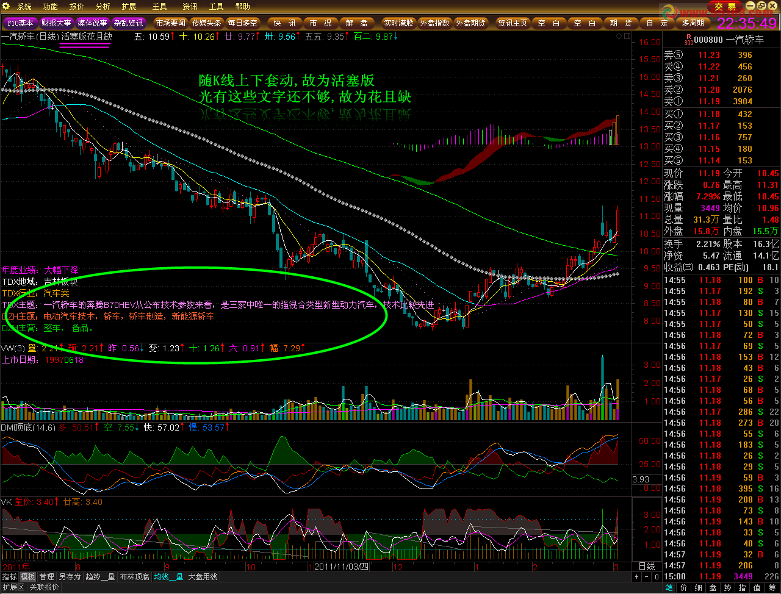781x594 pixels.
Task: Open 实时港股 quotes
Action: pyautogui.click(x=398, y=23)
